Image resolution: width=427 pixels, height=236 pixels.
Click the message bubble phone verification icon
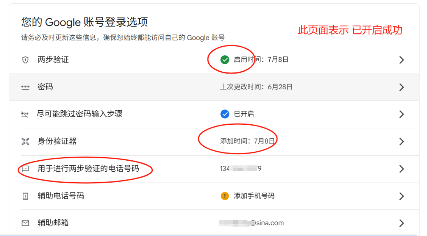tap(25, 169)
